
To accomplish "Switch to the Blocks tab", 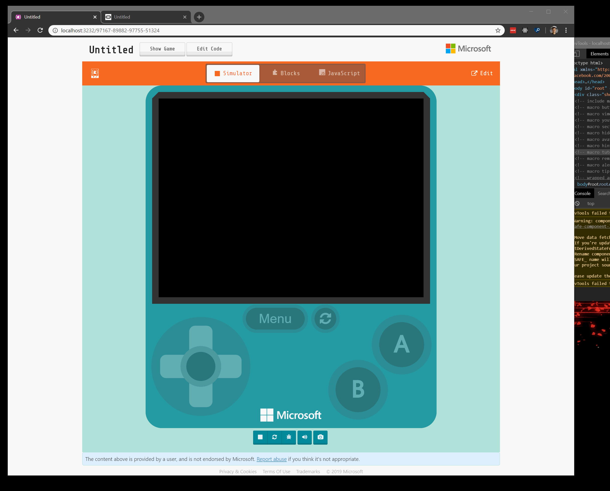I will 286,73.
